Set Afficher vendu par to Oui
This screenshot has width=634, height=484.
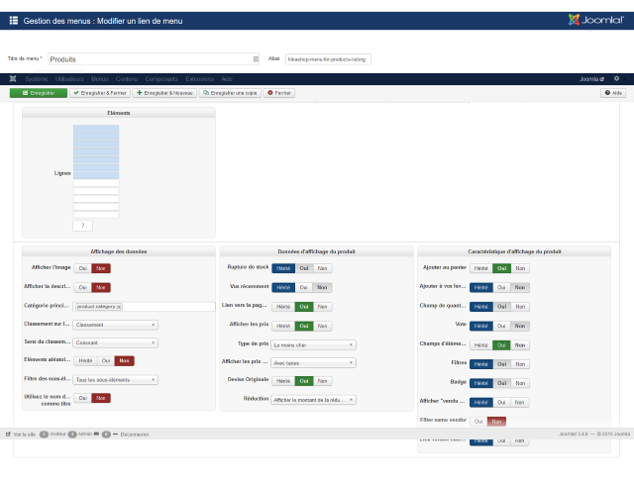[501, 403]
